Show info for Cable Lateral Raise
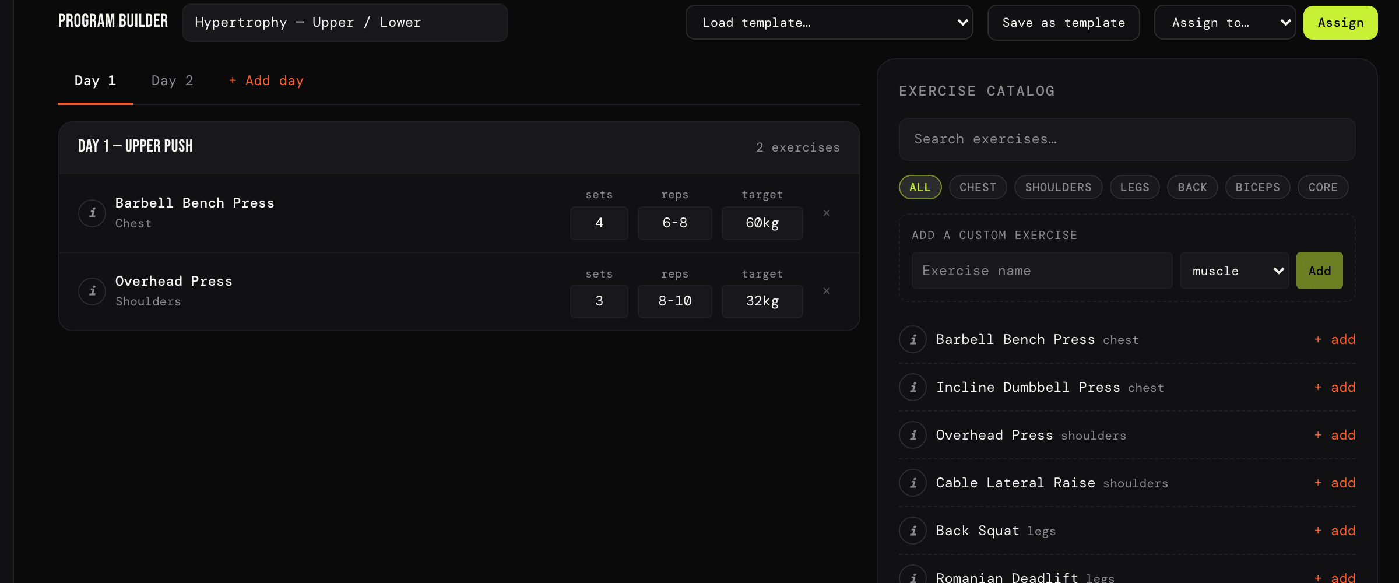This screenshot has height=583, width=1399. (913, 483)
